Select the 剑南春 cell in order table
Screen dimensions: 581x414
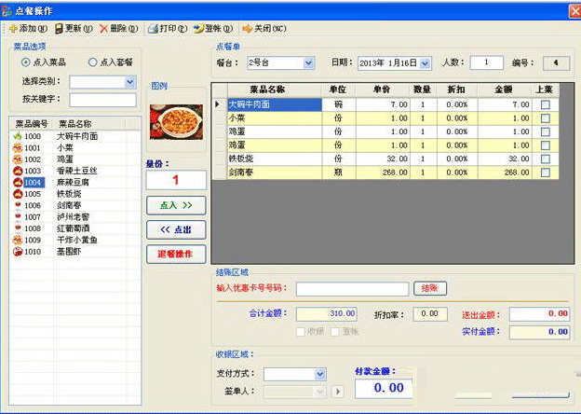click(275, 172)
